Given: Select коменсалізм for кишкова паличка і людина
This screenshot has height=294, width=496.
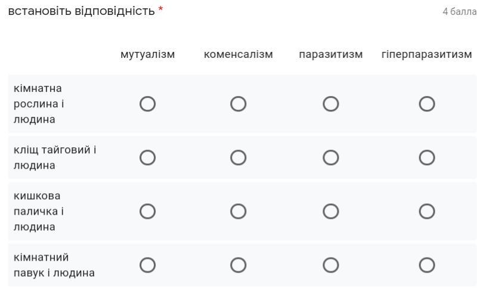Looking at the screenshot, I should pyautogui.click(x=238, y=211).
